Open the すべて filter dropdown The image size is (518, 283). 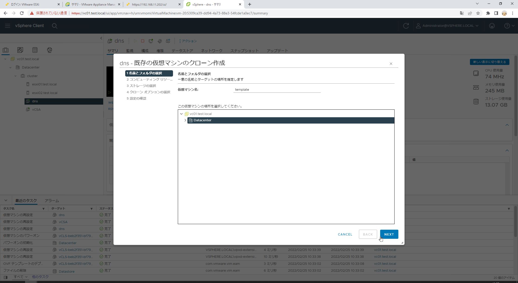coord(20,277)
